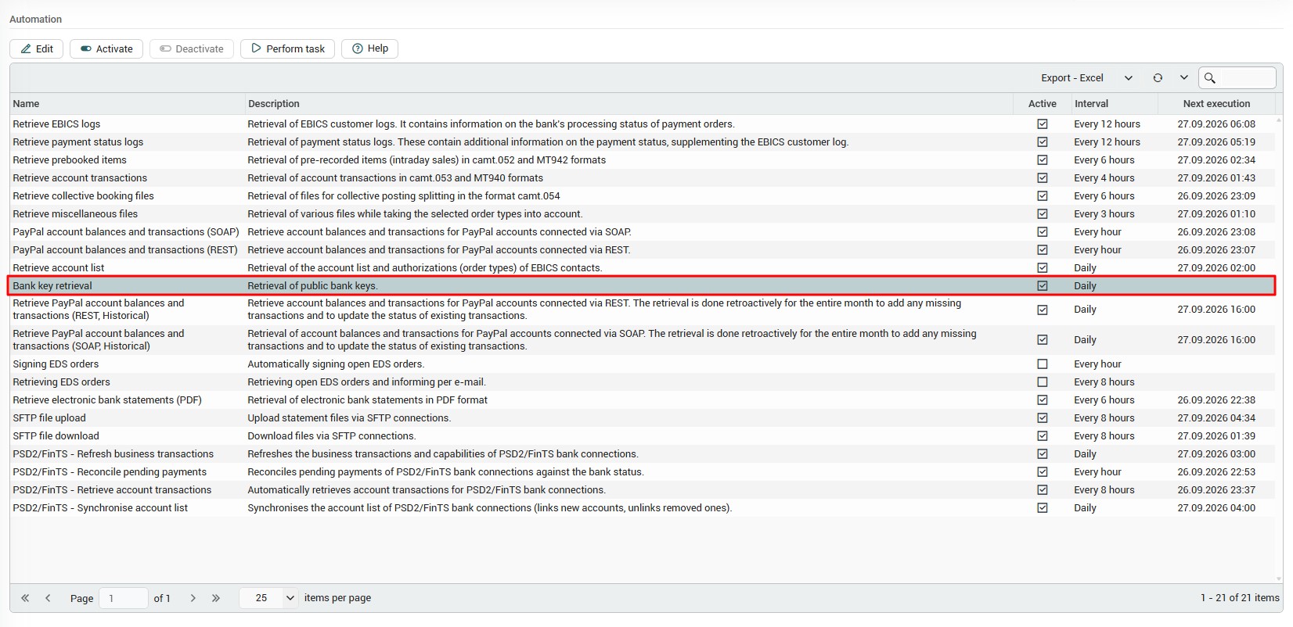Click the refresh icon in the grid toolbar
Screen dimensions: 1293x627
pyautogui.click(x=1158, y=78)
